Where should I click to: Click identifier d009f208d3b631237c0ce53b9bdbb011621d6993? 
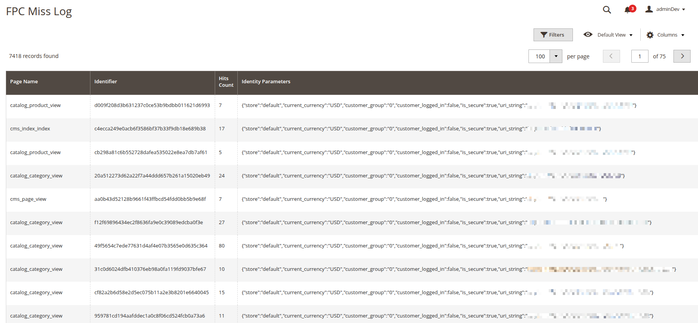152,105
